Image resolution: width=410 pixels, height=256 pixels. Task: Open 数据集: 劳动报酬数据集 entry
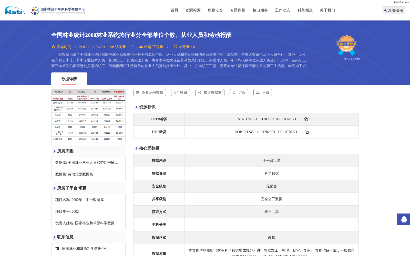(x=74, y=174)
